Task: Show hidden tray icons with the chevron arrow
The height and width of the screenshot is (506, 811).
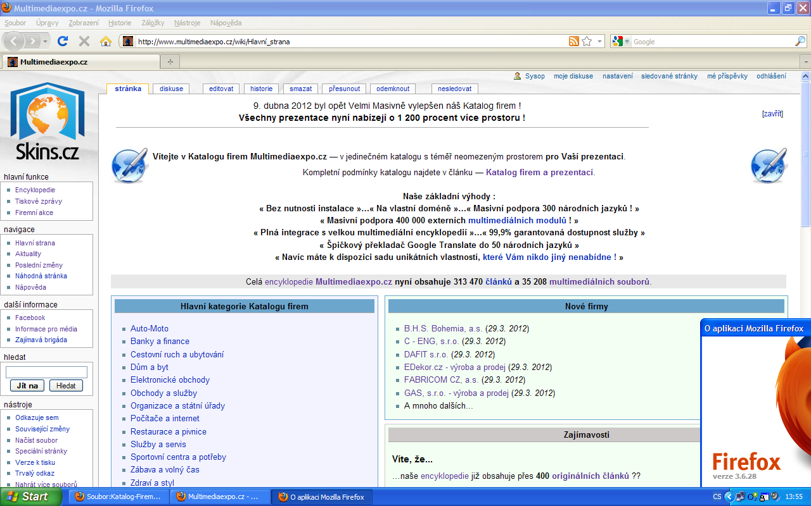Action: coord(729,497)
